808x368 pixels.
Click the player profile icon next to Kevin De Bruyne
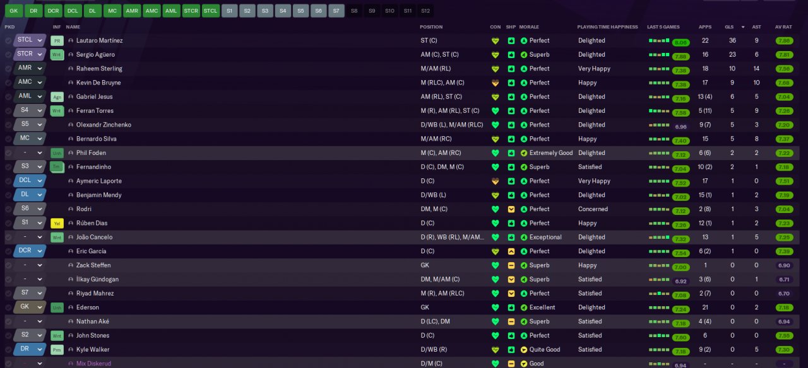[71, 83]
